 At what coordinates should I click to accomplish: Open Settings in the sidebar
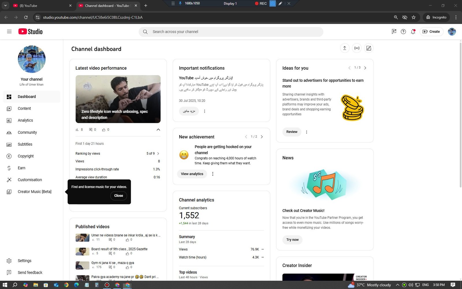32,261
